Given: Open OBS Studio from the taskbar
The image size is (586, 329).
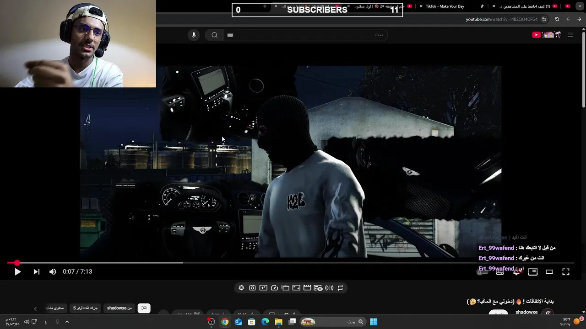Looking at the screenshot, I should pos(211,322).
